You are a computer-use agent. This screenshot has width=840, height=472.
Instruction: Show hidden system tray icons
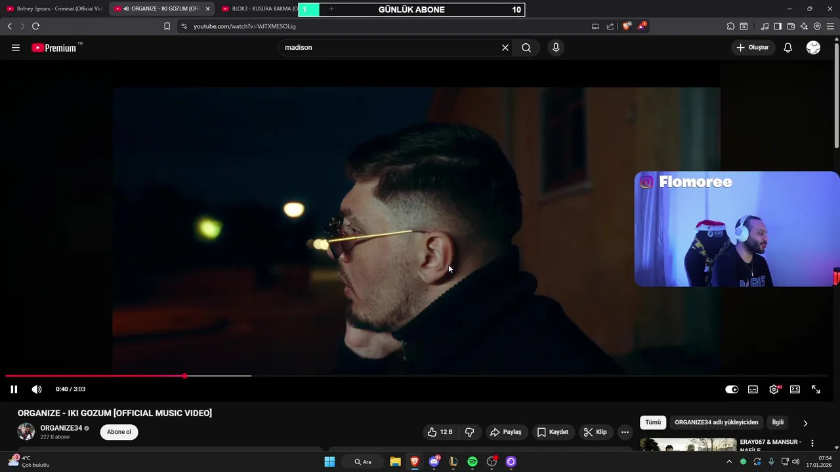(728, 462)
